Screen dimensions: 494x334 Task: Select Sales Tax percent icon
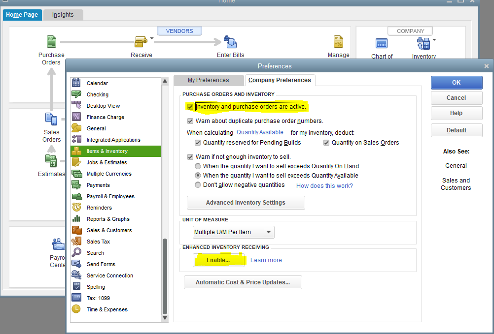(76, 242)
